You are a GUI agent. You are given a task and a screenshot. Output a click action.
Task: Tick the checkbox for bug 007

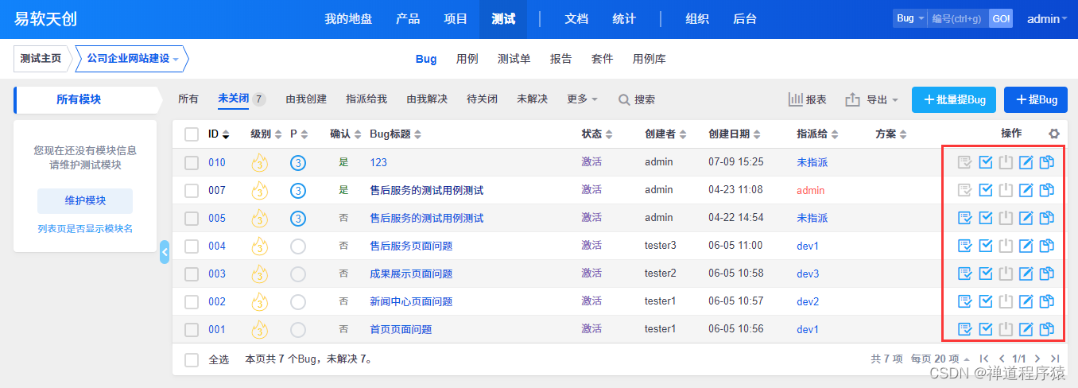pyautogui.click(x=192, y=191)
